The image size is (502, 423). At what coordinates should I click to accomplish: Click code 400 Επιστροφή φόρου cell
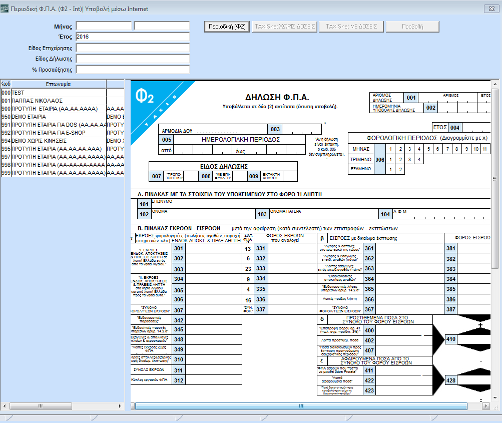(369, 330)
